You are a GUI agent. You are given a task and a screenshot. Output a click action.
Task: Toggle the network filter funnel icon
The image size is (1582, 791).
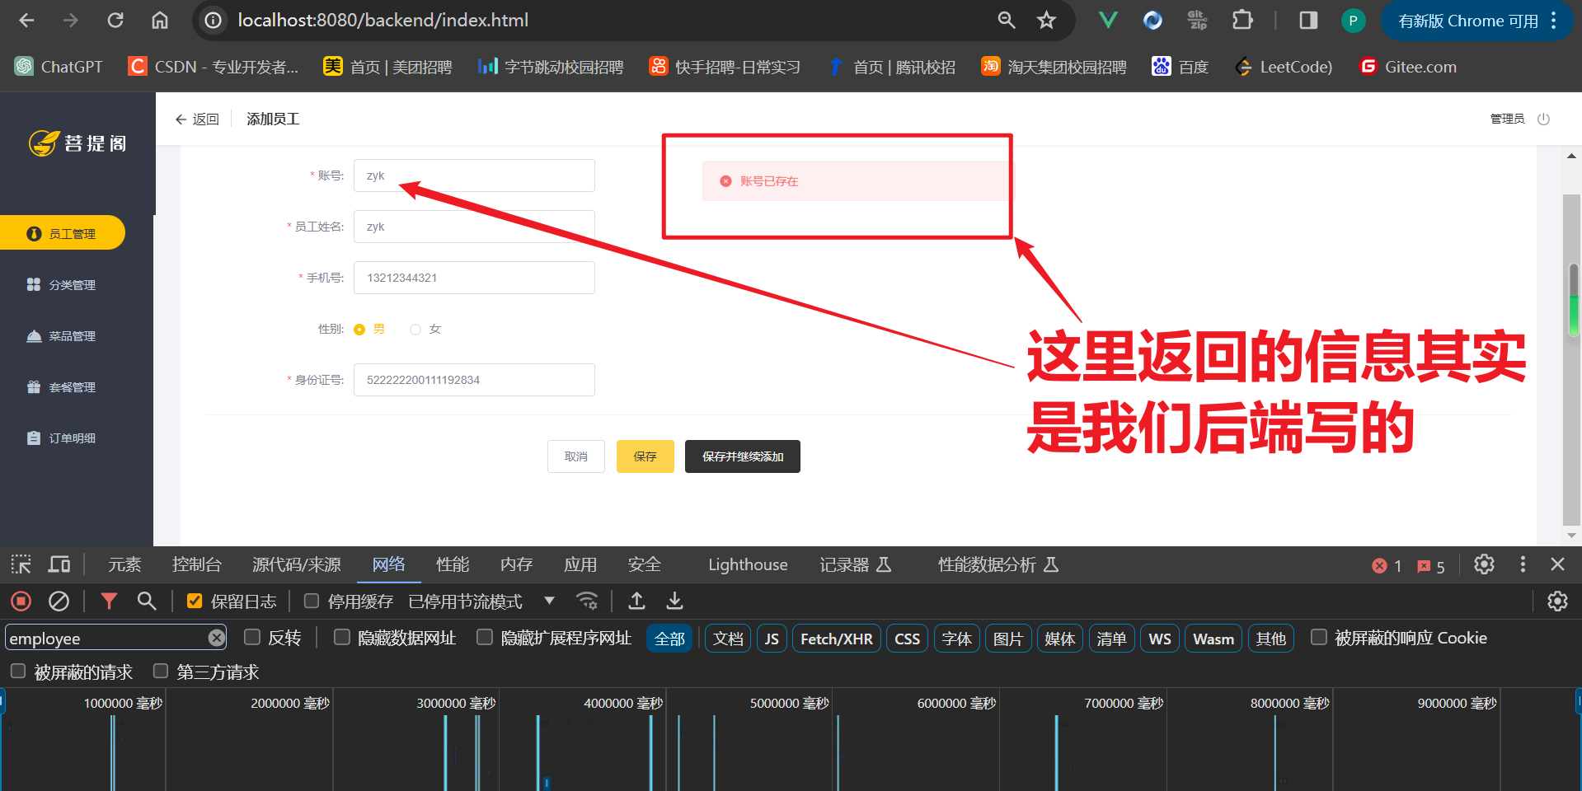pos(109,601)
